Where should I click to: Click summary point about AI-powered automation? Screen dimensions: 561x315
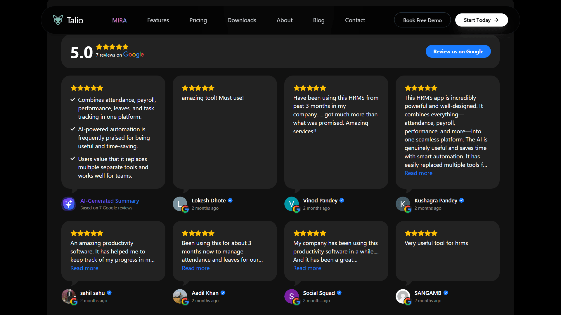(x=114, y=138)
